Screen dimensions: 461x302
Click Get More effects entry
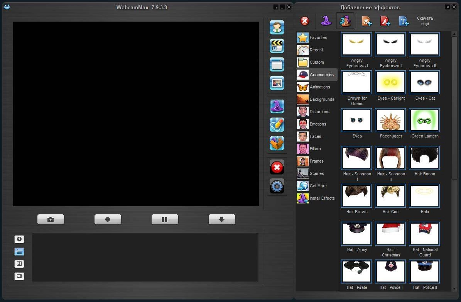[x=317, y=186]
